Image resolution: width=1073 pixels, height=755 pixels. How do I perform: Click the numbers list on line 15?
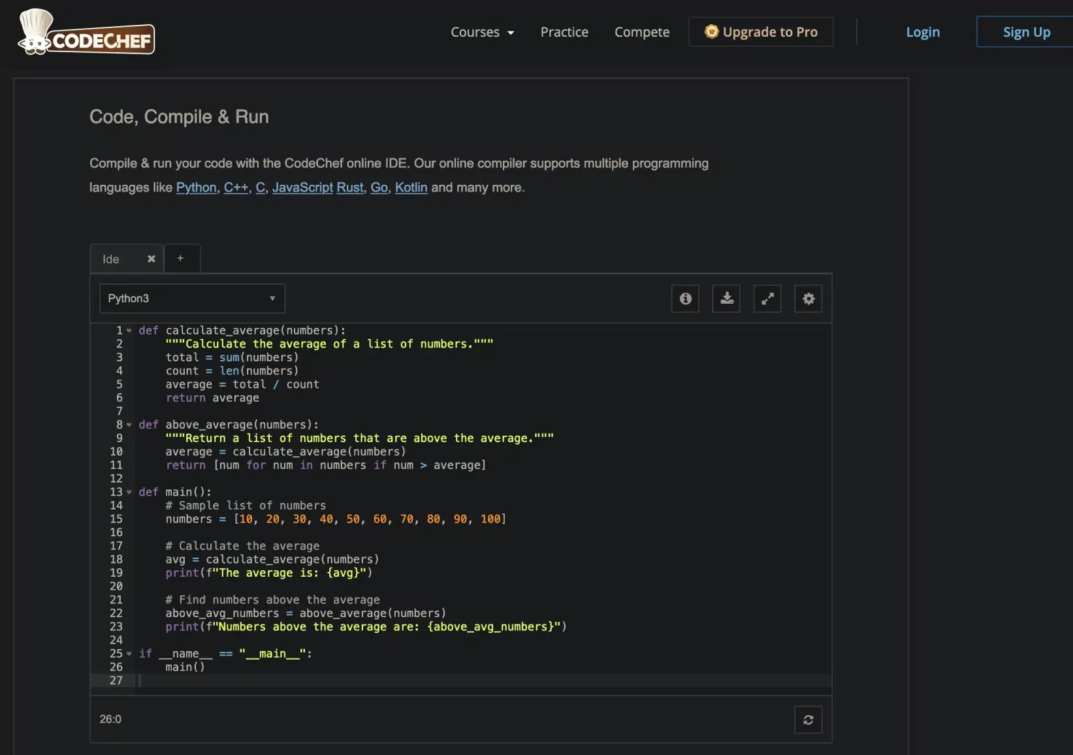[x=370, y=519]
